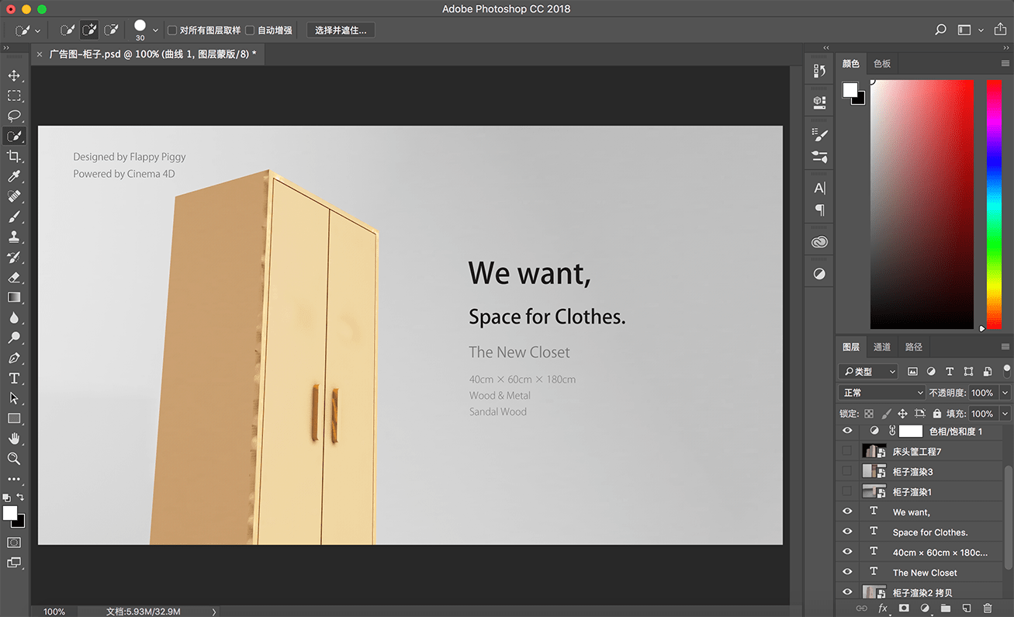Select the Crop tool
This screenshot has height=617, width=1014.
14,156
